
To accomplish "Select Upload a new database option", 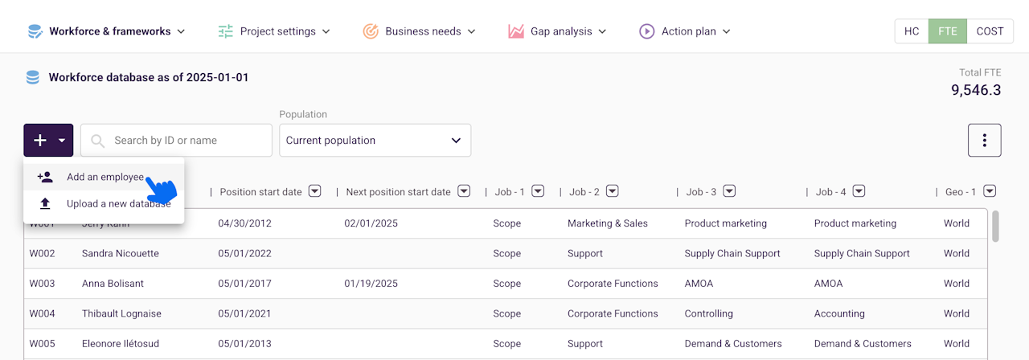I will pos(117,204).
